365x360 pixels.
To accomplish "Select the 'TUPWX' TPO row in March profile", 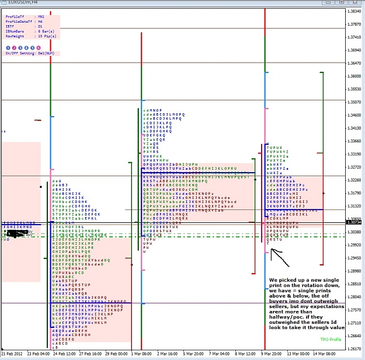I will click(x=274, y=148).
